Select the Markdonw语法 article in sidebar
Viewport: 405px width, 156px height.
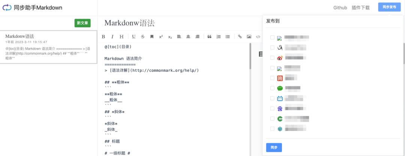(x=49, y=47)
